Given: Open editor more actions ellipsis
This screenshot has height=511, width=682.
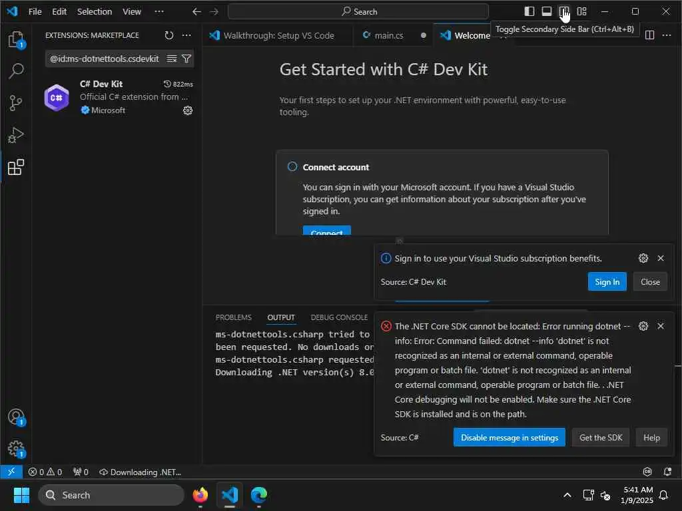Looking at the screenshot, I should (x=666, y=35).
